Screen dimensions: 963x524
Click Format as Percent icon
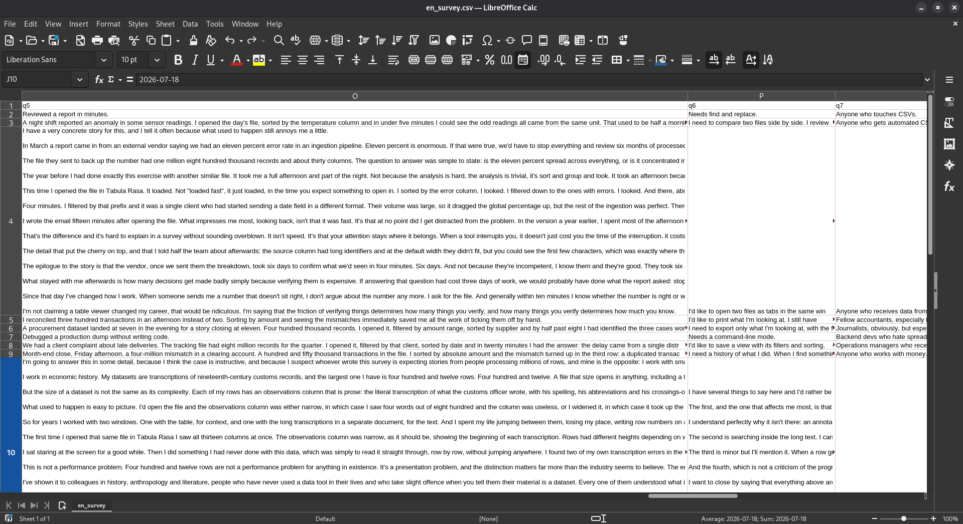click(x=490, y=60)
